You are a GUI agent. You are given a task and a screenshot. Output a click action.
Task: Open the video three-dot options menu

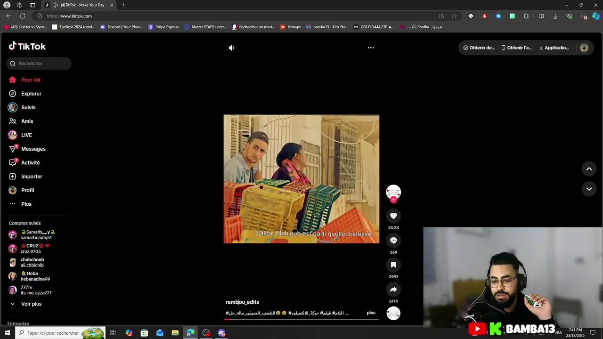coord(371,48)
